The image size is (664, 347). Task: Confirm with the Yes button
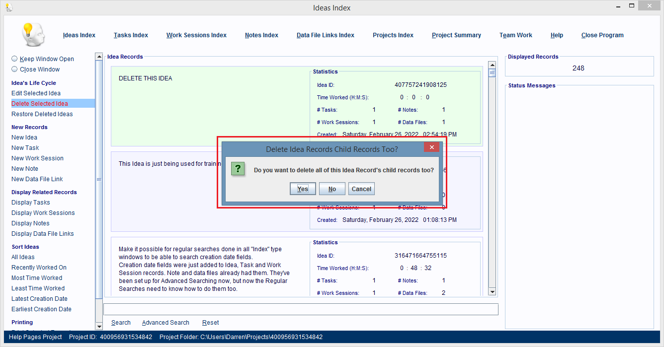[303, 189]
